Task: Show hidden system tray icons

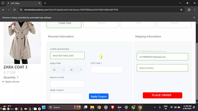Action: click(x=155, y=107)
